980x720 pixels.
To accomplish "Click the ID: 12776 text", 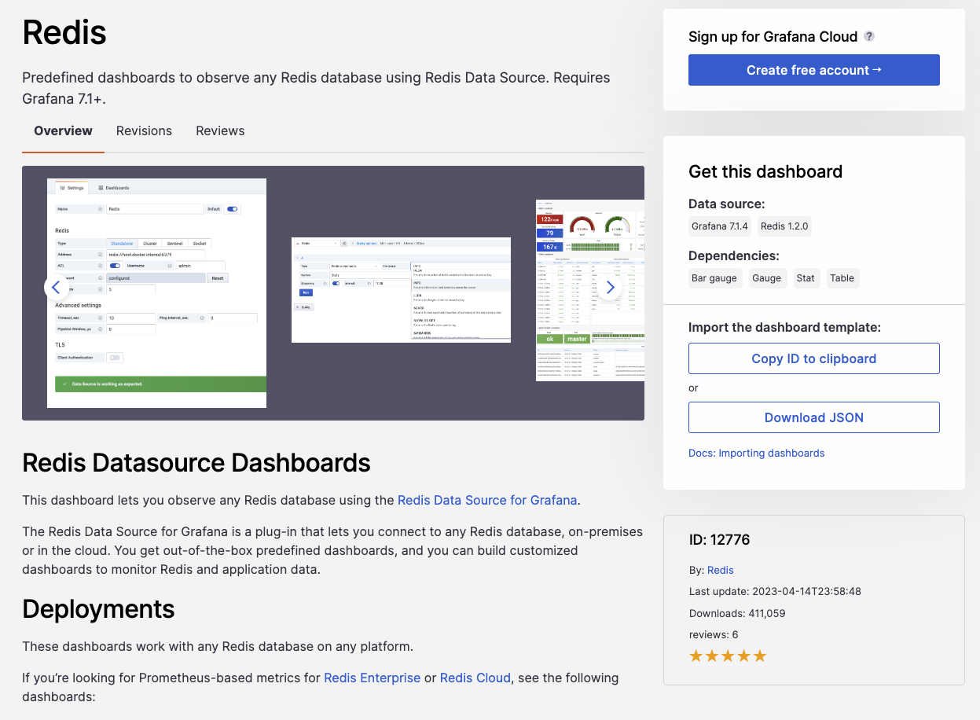I will [719, 540].
